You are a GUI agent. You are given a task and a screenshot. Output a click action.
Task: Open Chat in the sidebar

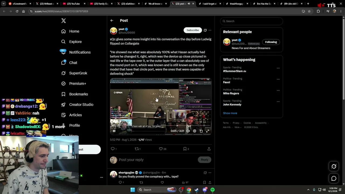[x=69, y=63]
